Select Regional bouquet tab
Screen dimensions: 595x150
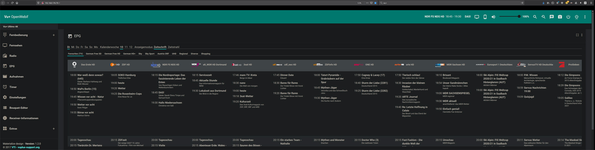(x=184, y=54)
